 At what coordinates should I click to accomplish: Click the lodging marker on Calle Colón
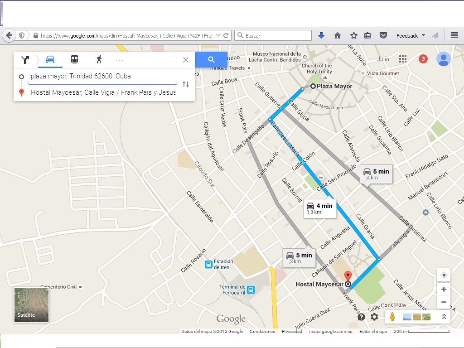(321, 178)
